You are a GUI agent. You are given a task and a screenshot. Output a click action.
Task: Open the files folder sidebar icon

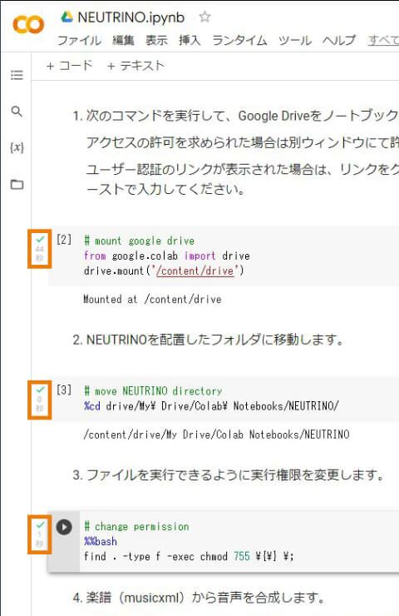(17, 184)
